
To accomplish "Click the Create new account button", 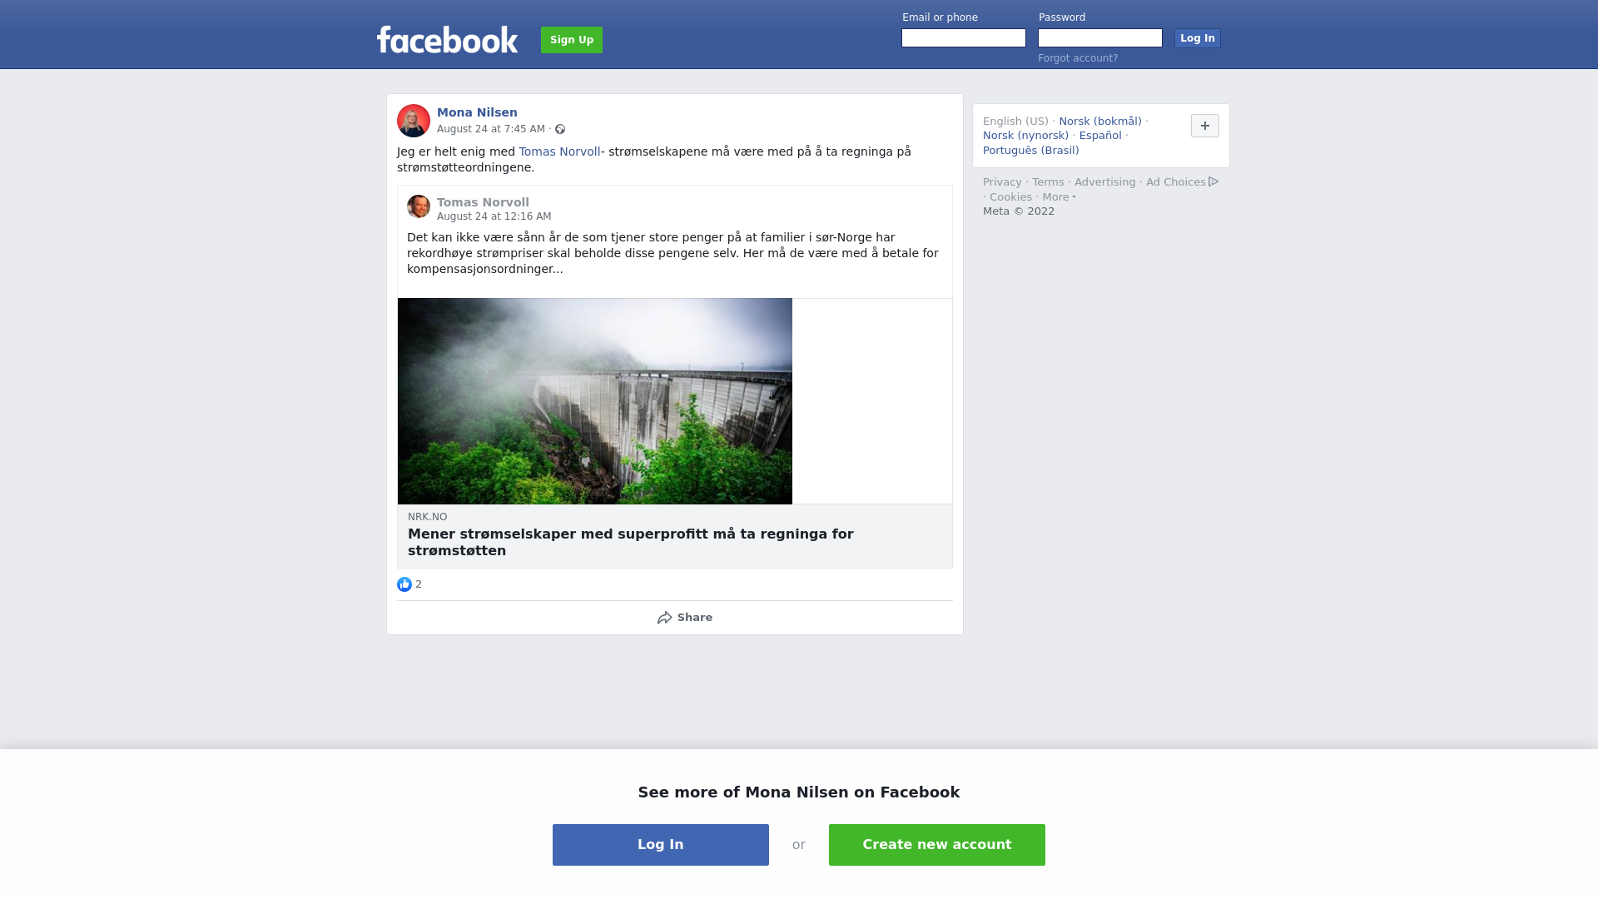I will pos(937,845).
